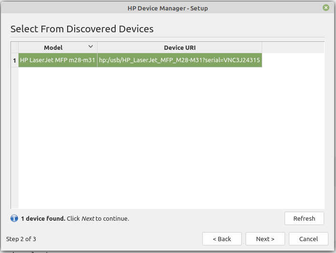Screen dimensions: 336x253
Task: Sort by the Model column header
Action: coord(58,47)
